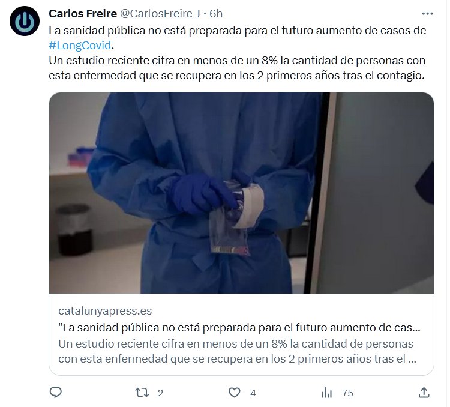Click the tweet paragraph starting 'Un estudio reciente'

click(x=237, y=68)
